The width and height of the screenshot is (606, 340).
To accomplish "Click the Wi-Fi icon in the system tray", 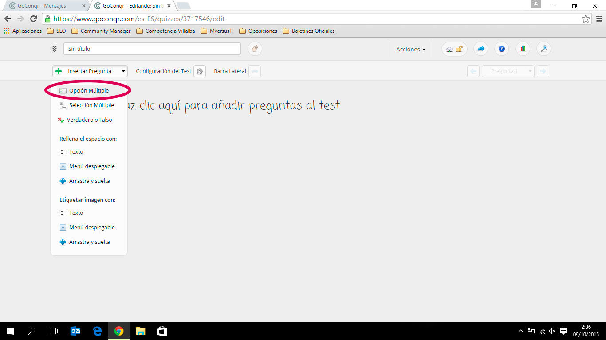I will [542, 331].
